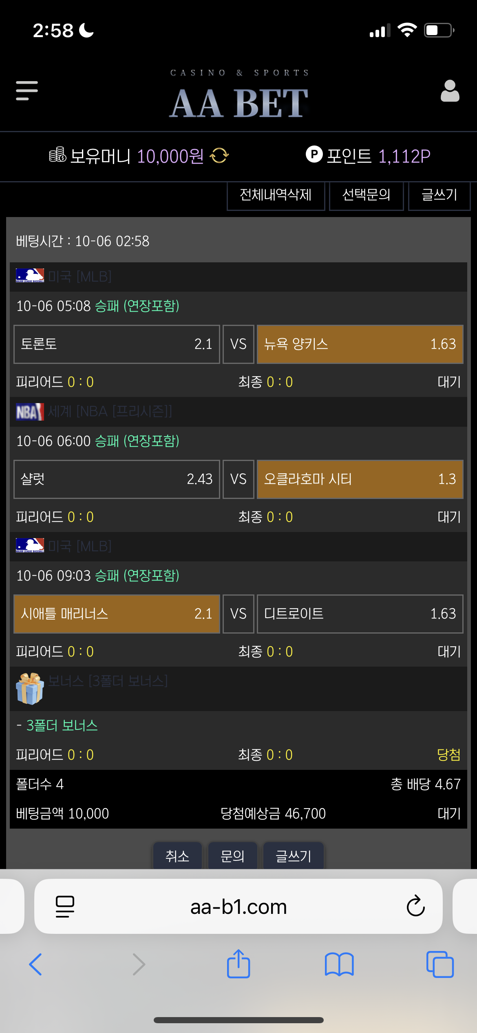This screenshot has width=477, height=1033.
Task: Go back with Safari back arrow
Action: pos(36,964)
